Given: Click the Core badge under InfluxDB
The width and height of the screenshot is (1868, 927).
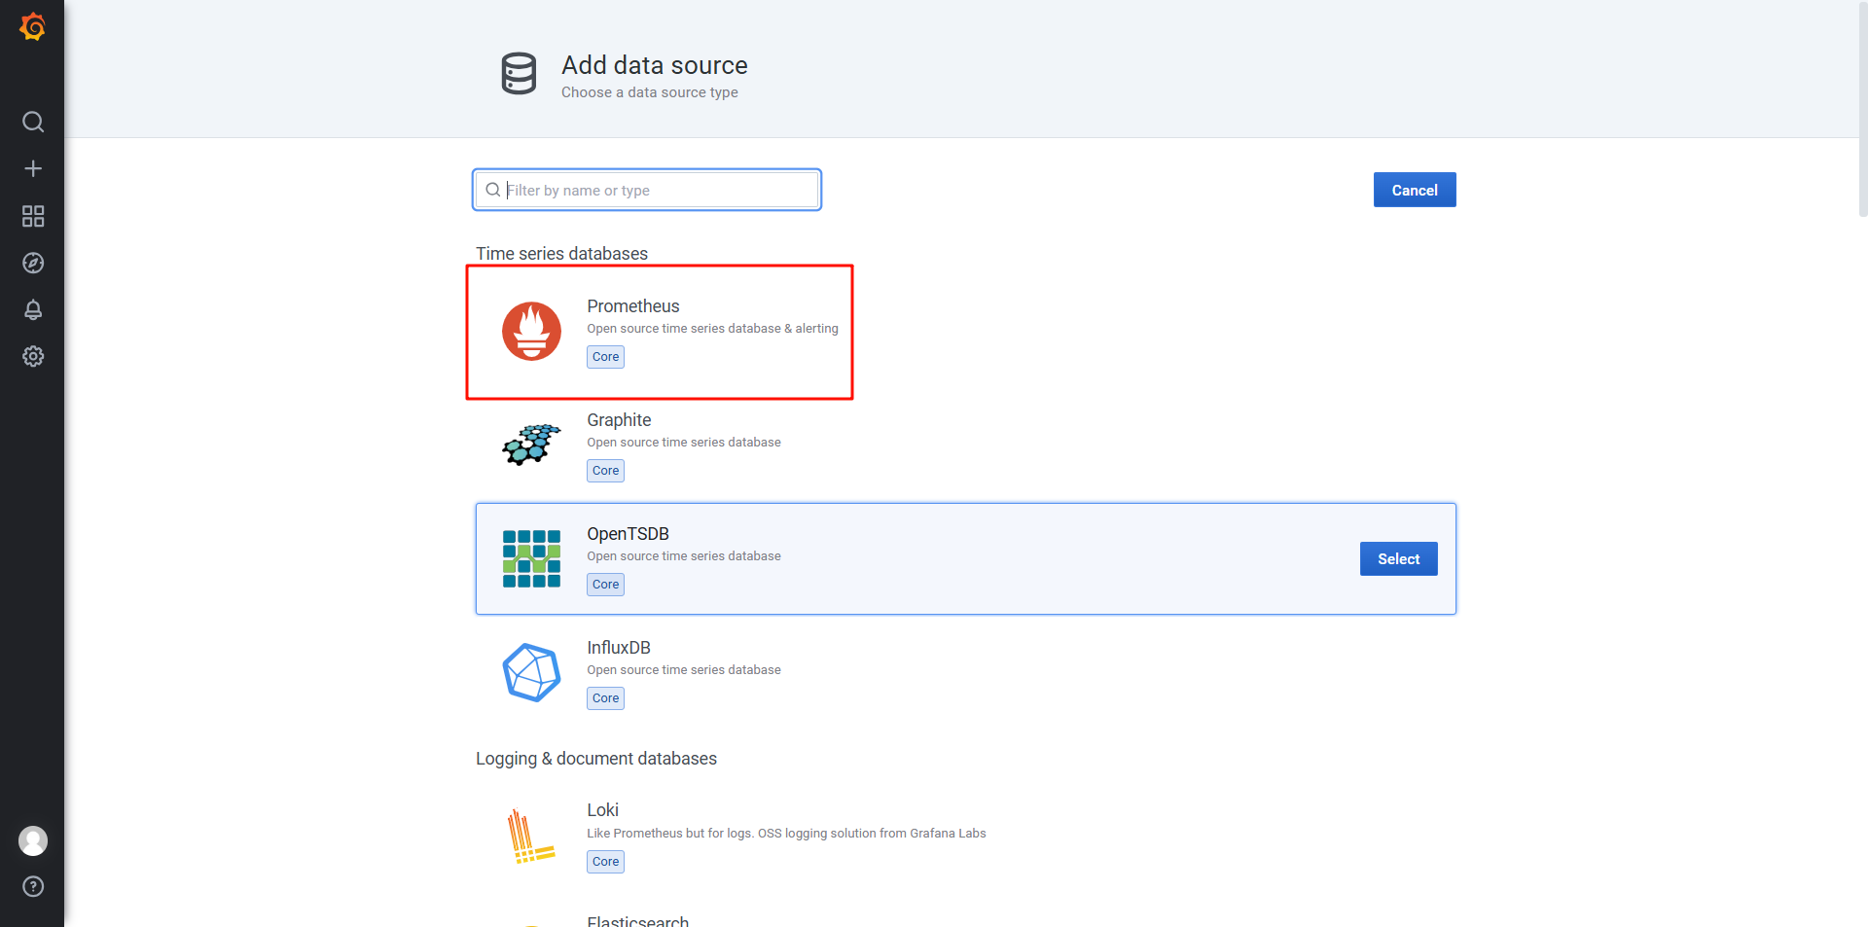Looking at the screenshot, I should [x=605, y=698].
